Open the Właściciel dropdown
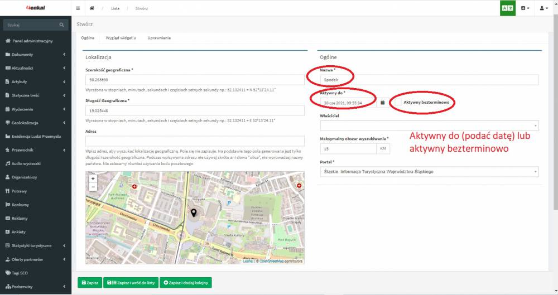Image resolution: width=558 pixels, height=295 pixels. coord(429,126)
